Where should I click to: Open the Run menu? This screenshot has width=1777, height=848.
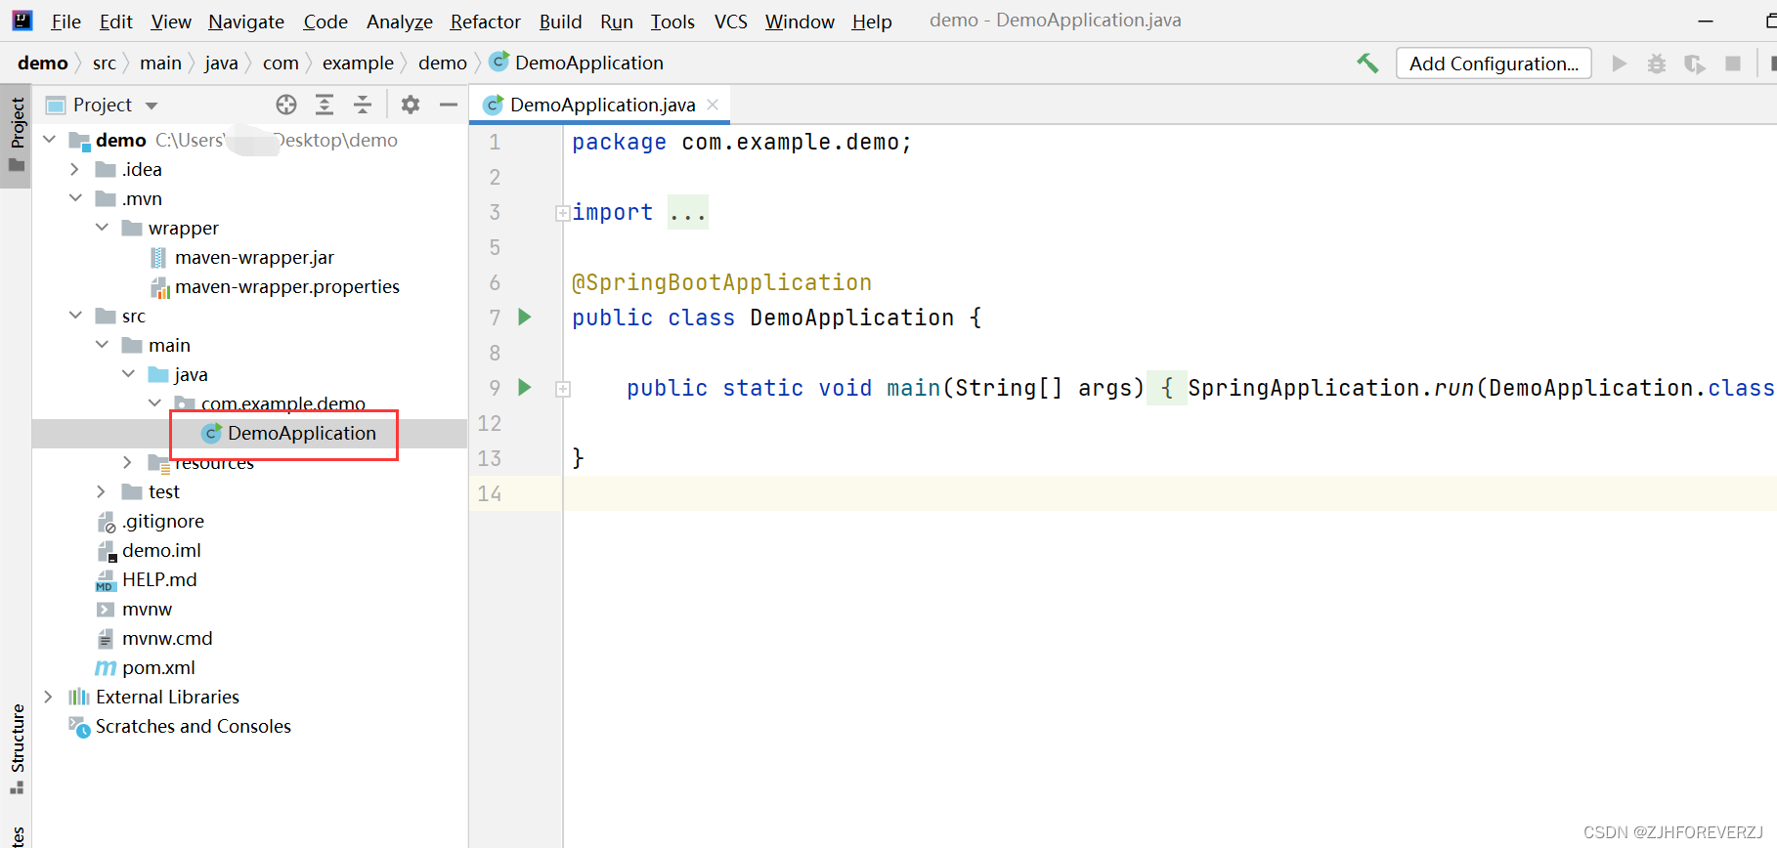[617, 21]
